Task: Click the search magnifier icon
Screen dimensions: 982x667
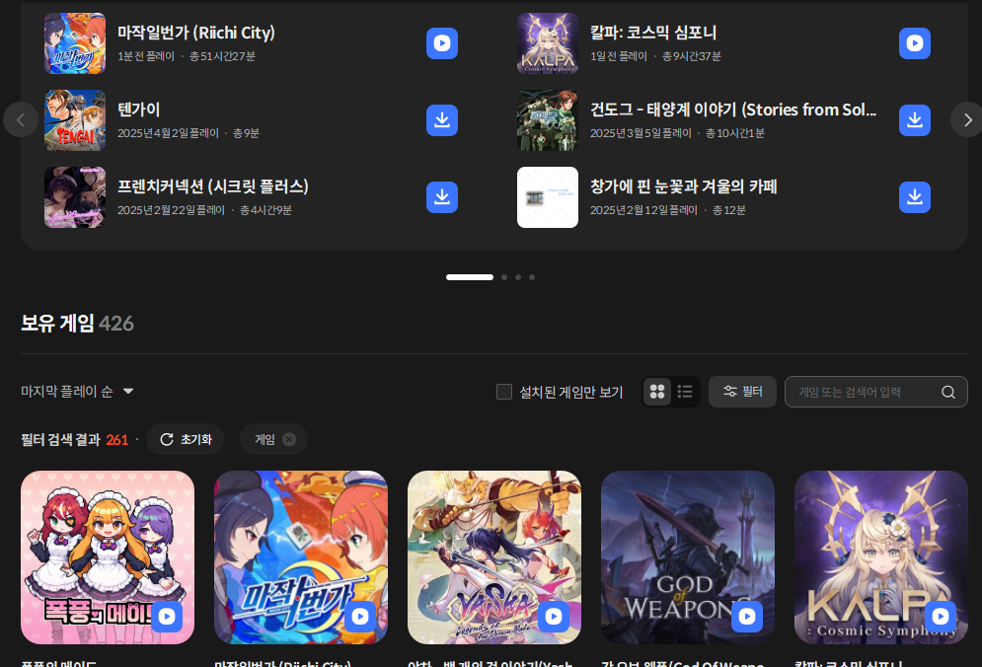Action: [948, 392]
